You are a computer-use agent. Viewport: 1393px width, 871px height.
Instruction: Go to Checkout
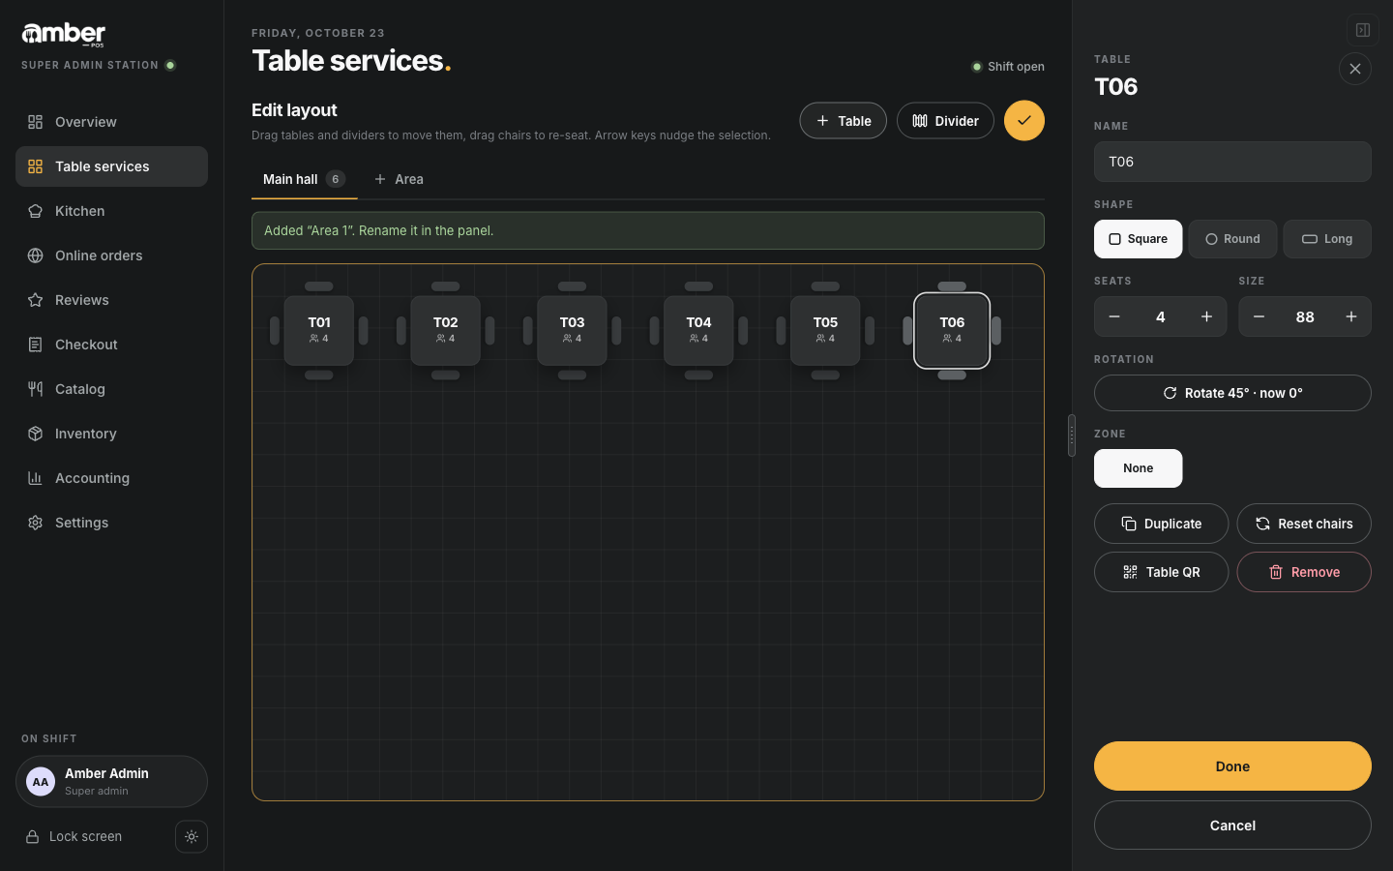tap(111, 345)
